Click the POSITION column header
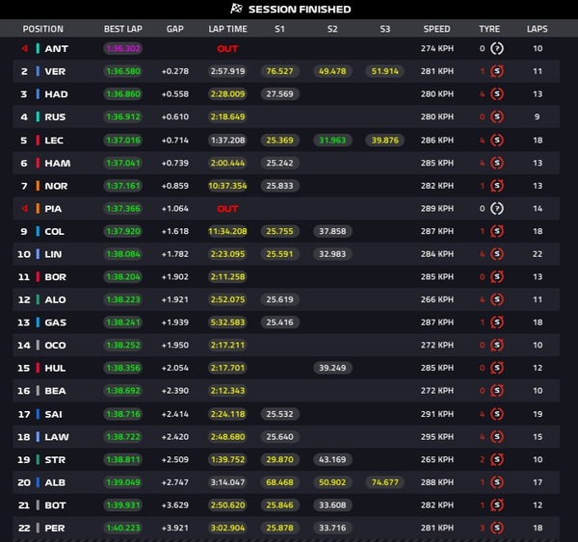 click(x=42, y=29)
